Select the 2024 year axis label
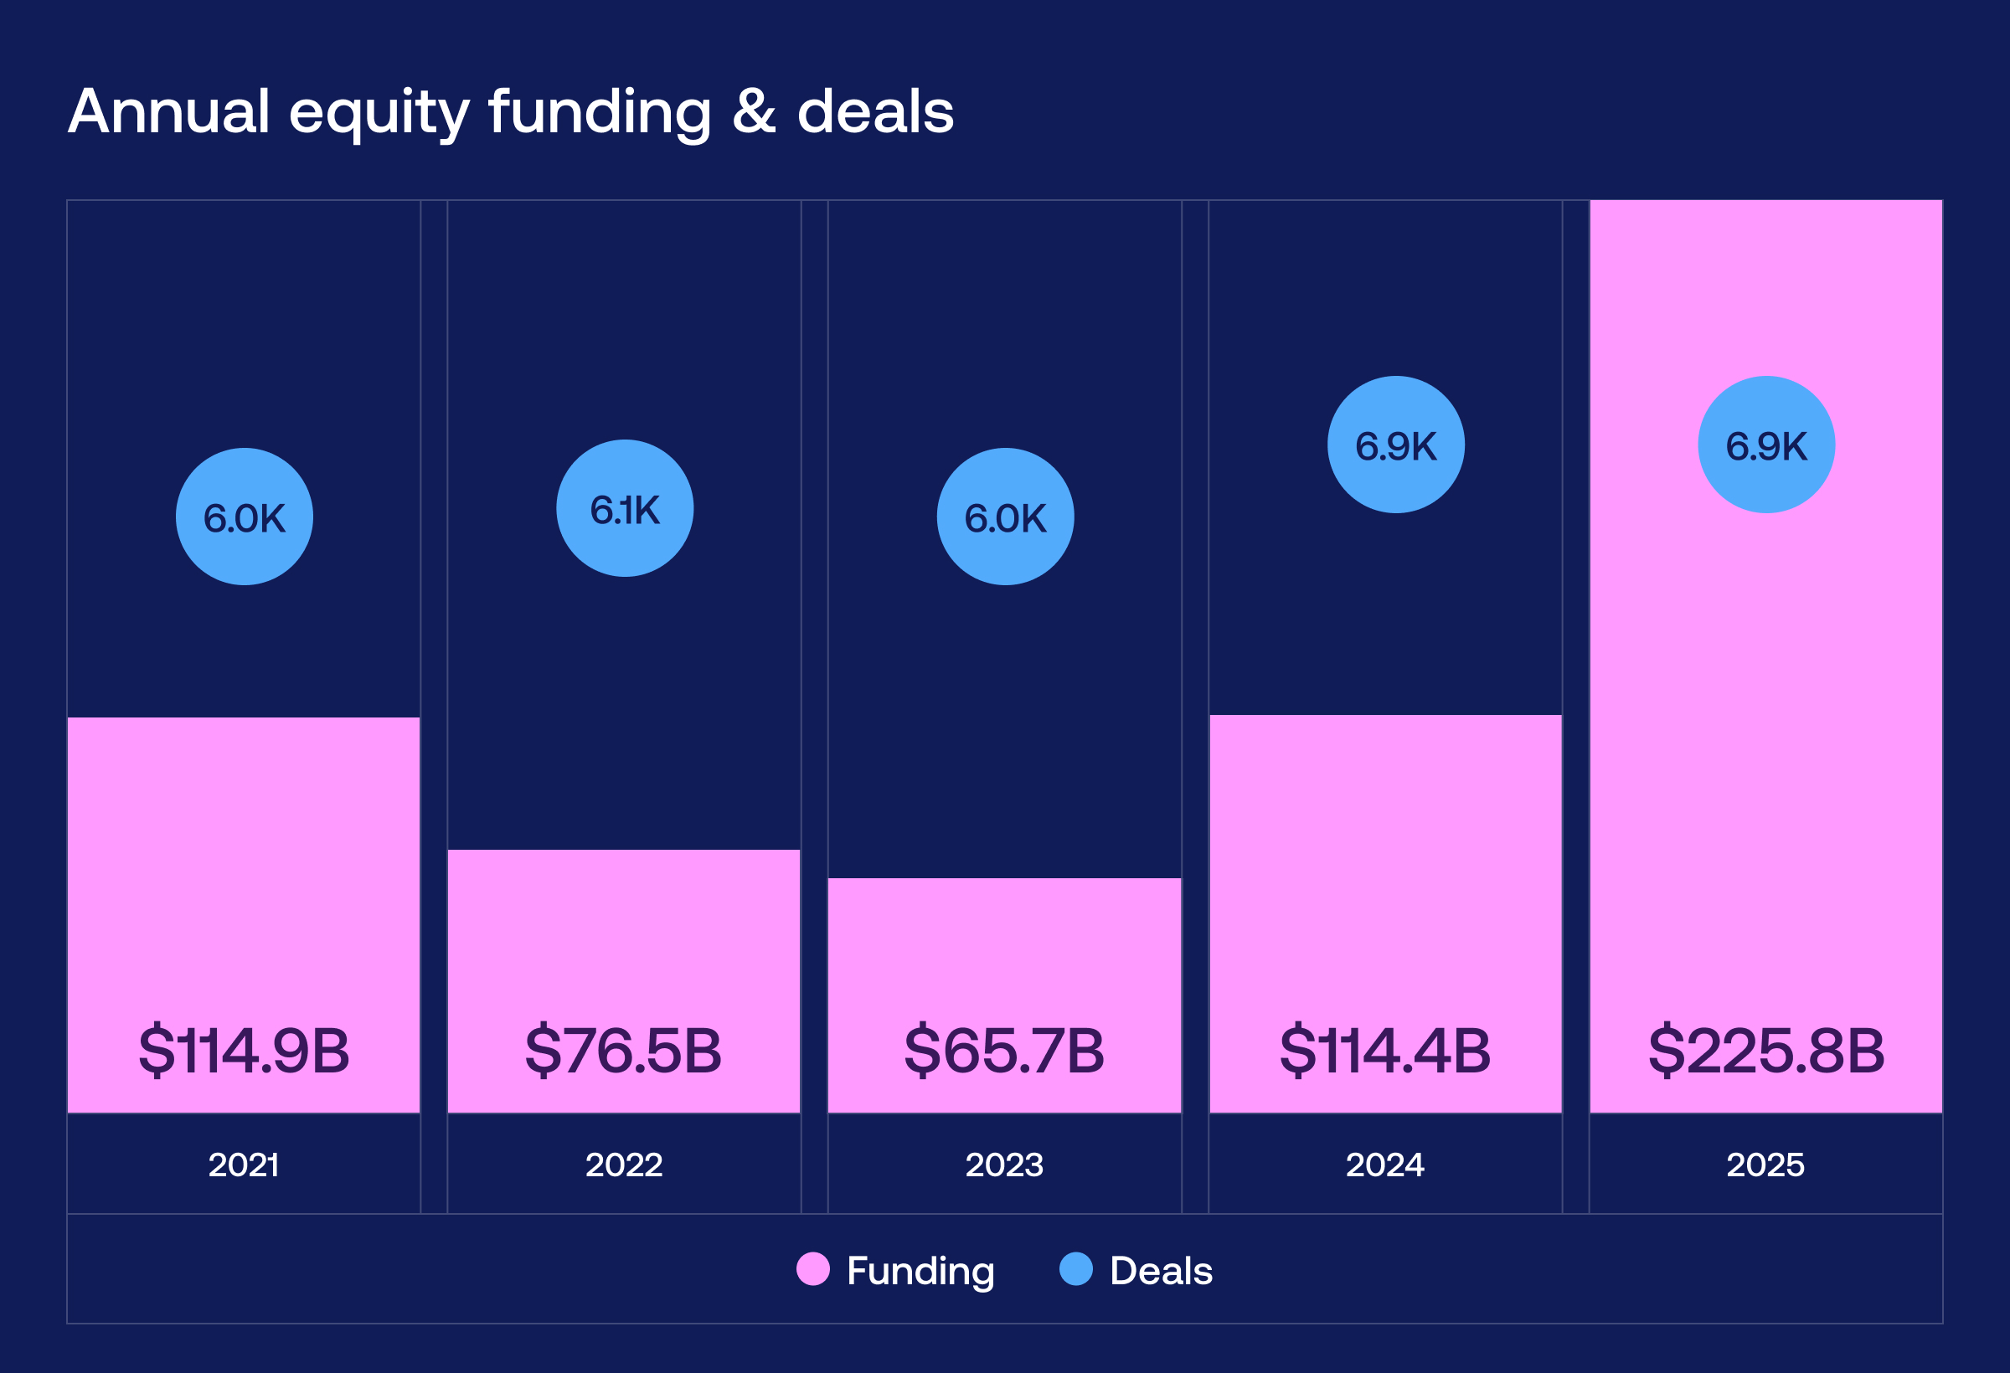Screen dimensions: 2010x1373 click(1384, 1165)
